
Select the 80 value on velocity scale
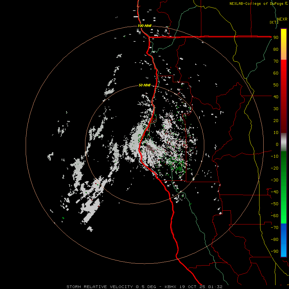coord(276,49)
